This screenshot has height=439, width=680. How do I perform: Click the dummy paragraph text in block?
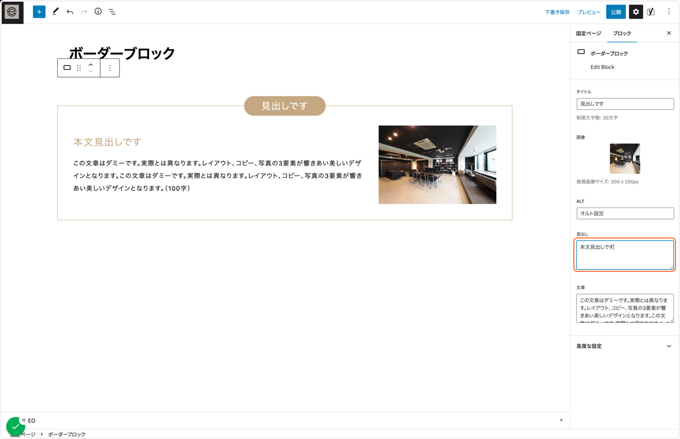(x=218, y=176)
